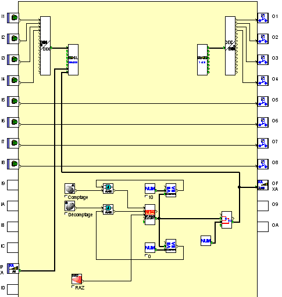Select the upper AND logic gate

(108, 189)
